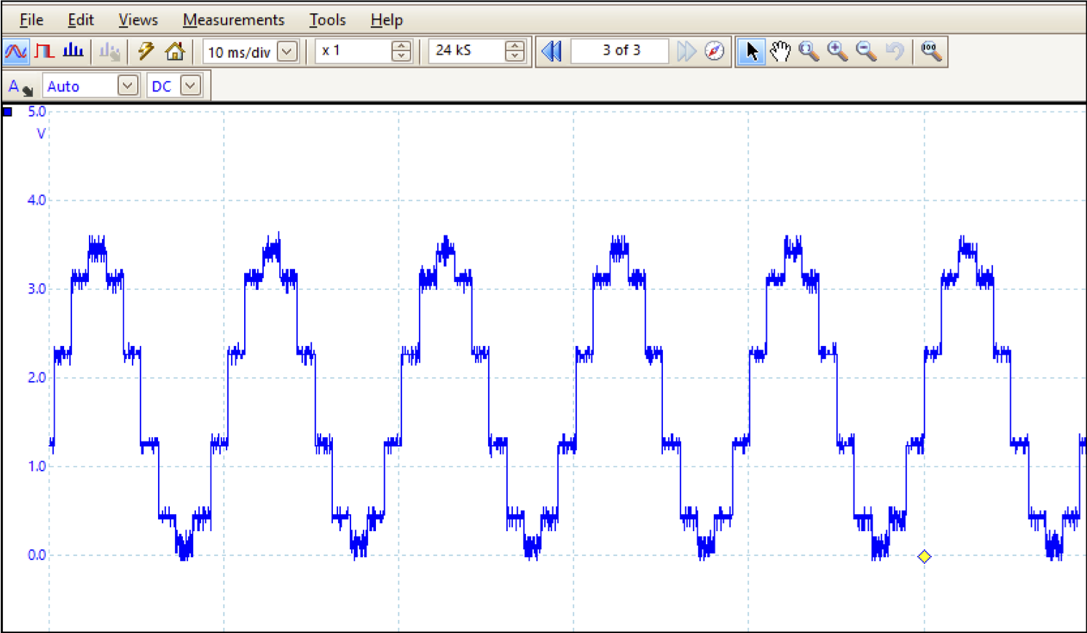Increase the 24 kS sample count

pyautogui.click(x=515, y=46)
